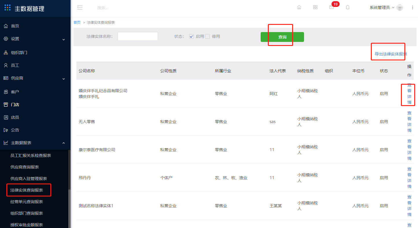View details for 婚庆伴手礼纪念品有限公司 row
Screen dimensions: 418x228
(x=409, y=94)
